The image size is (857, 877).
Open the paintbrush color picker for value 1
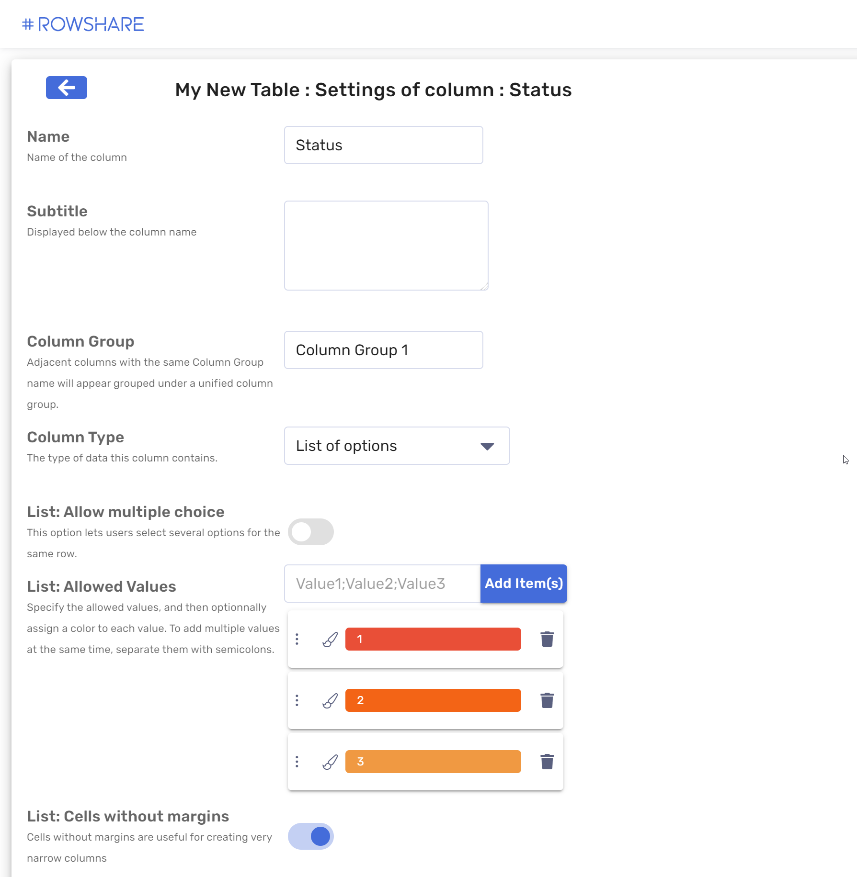pos(330,639)
